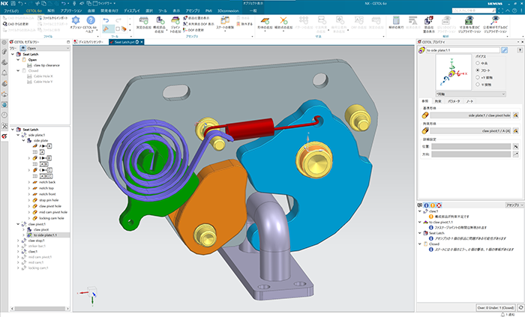525x317 pixels.
Task: Click the CETOL red icon in left sidebar
Action: click(4, 136)
